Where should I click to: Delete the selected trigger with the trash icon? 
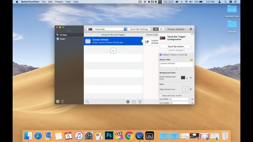click(x=140, y=102)
